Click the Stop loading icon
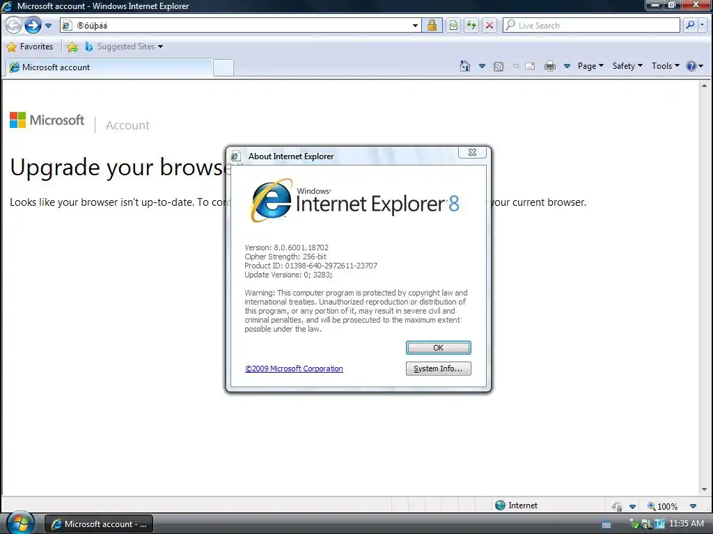This screenshot has width=713, height=534. pos(489,26)
